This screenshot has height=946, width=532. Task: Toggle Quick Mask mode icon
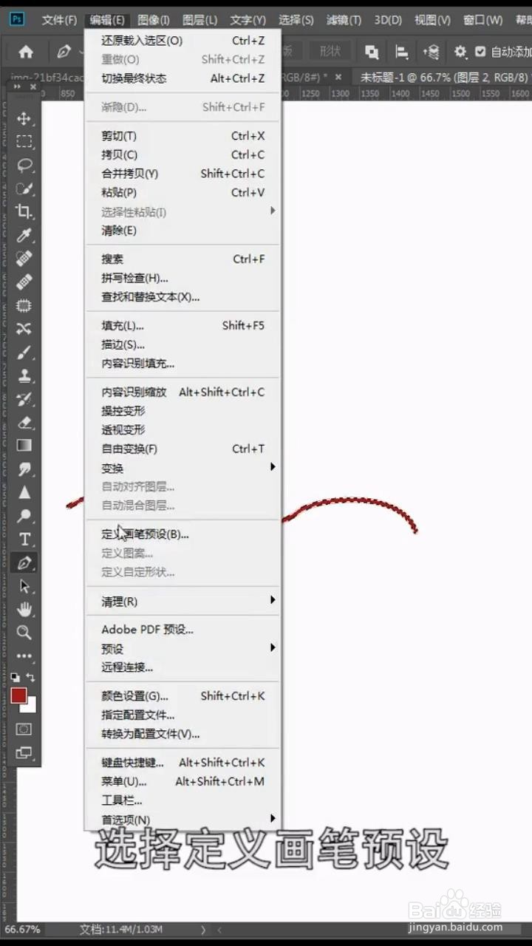(x=24, y=729)
